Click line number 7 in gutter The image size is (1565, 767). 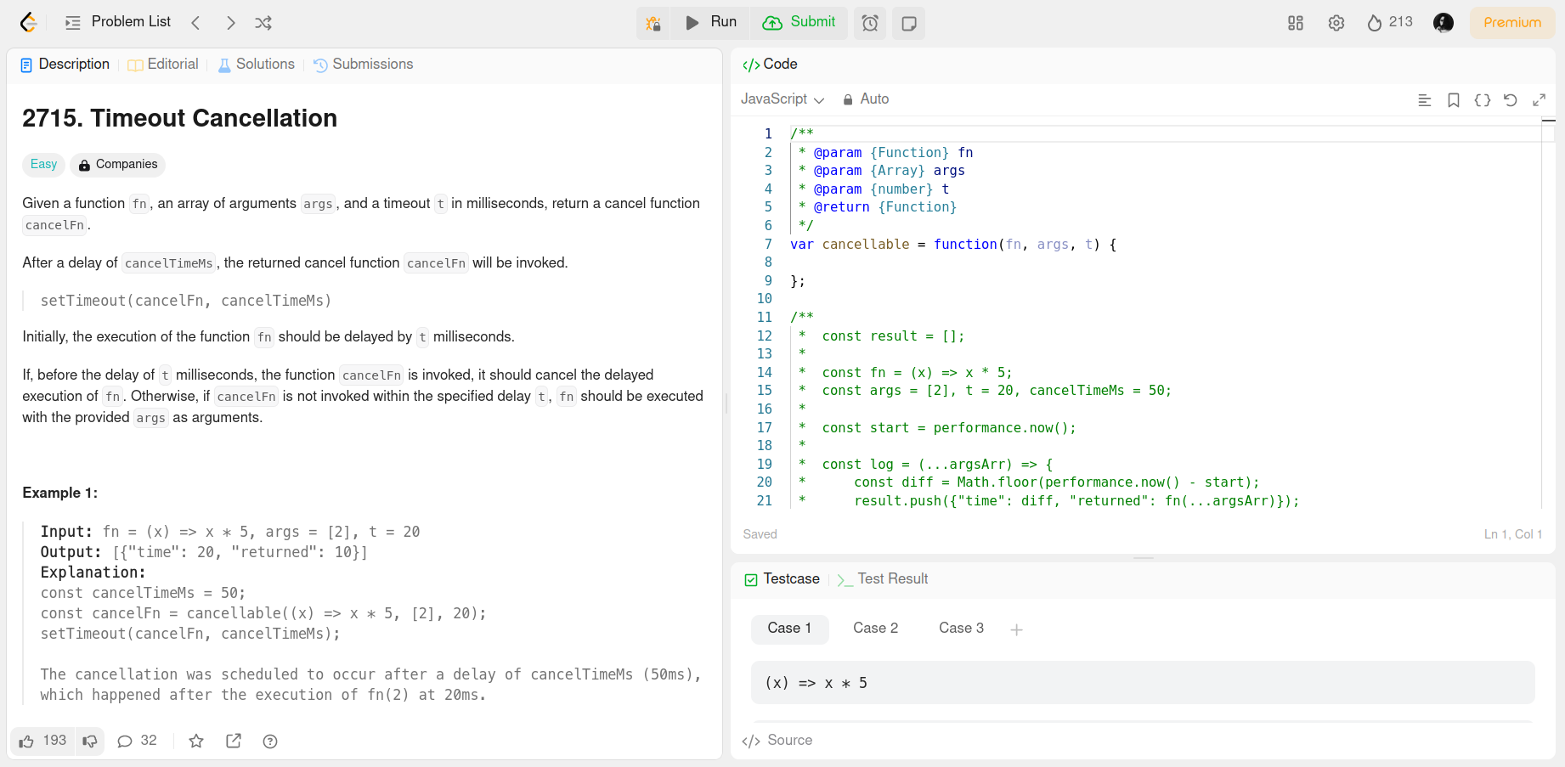click(x=768, y=245)
